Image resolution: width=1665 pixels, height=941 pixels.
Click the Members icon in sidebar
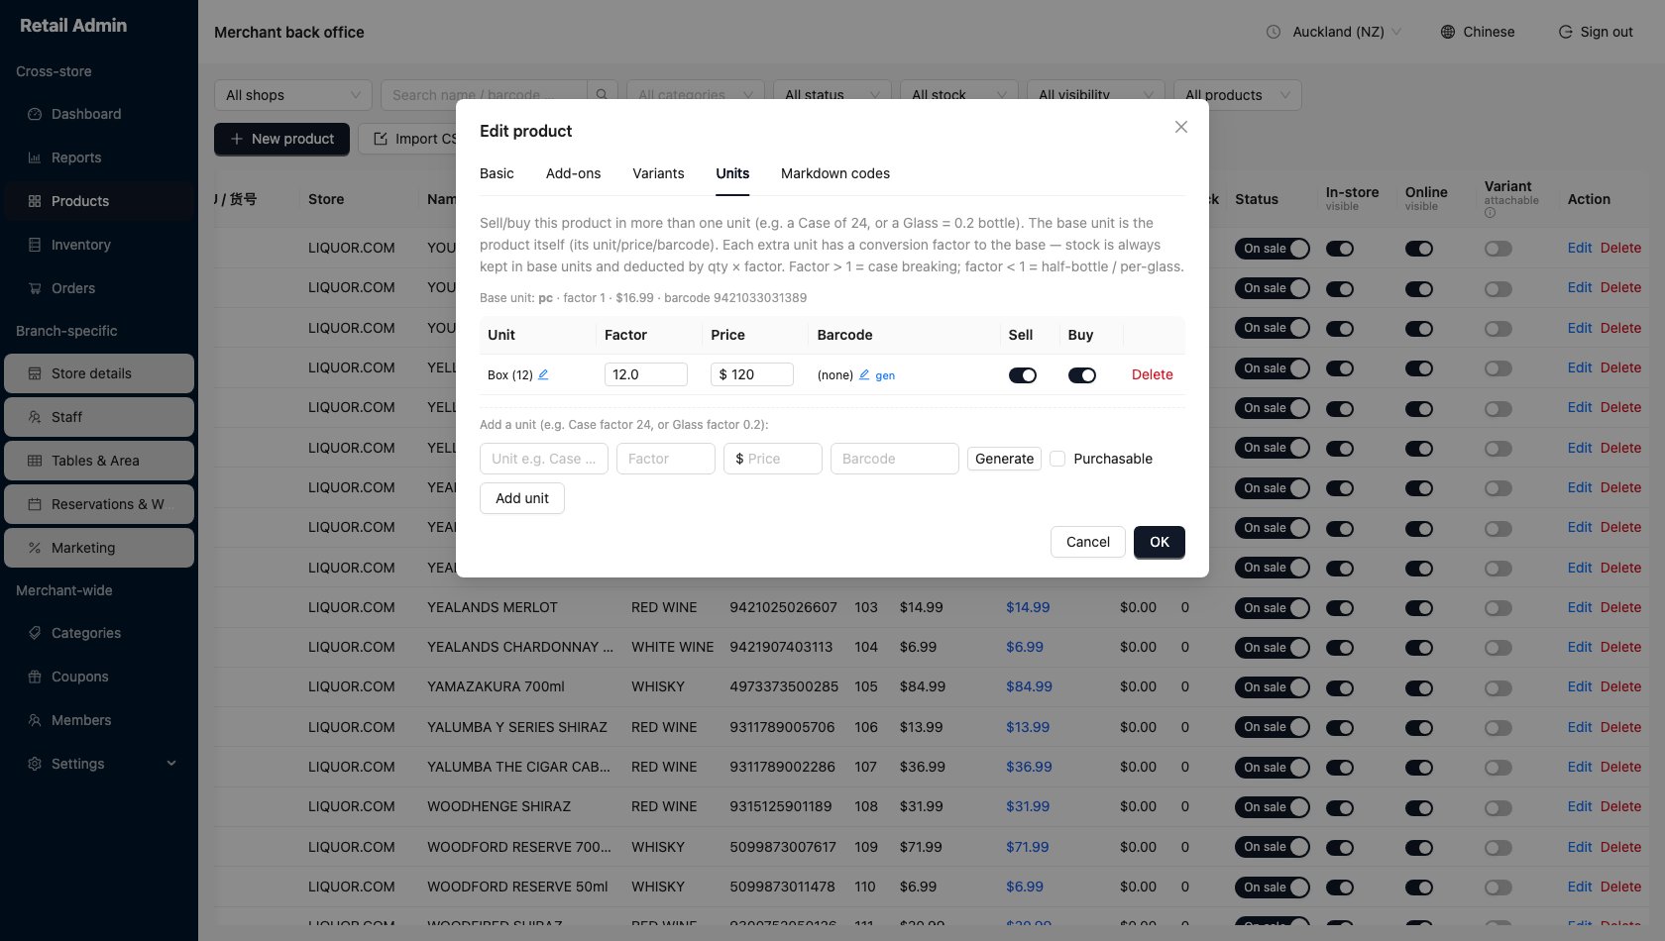[35, 720]
